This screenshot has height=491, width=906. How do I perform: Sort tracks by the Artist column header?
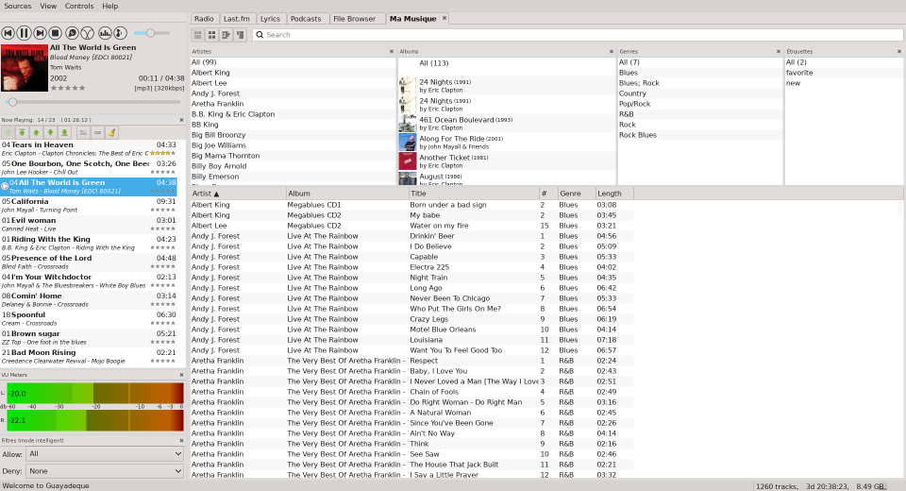tap(238, 194)
